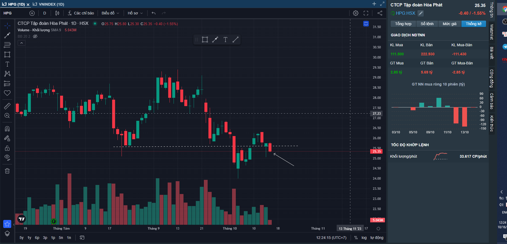This screenshot has height=244, width=507.
Task: Select the crosshair cursor tool
Action: click(x=7, y=25)
